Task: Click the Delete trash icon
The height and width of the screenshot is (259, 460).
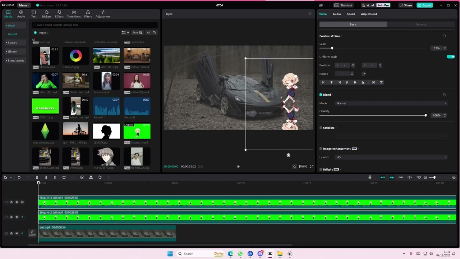Action: [64, 177]
